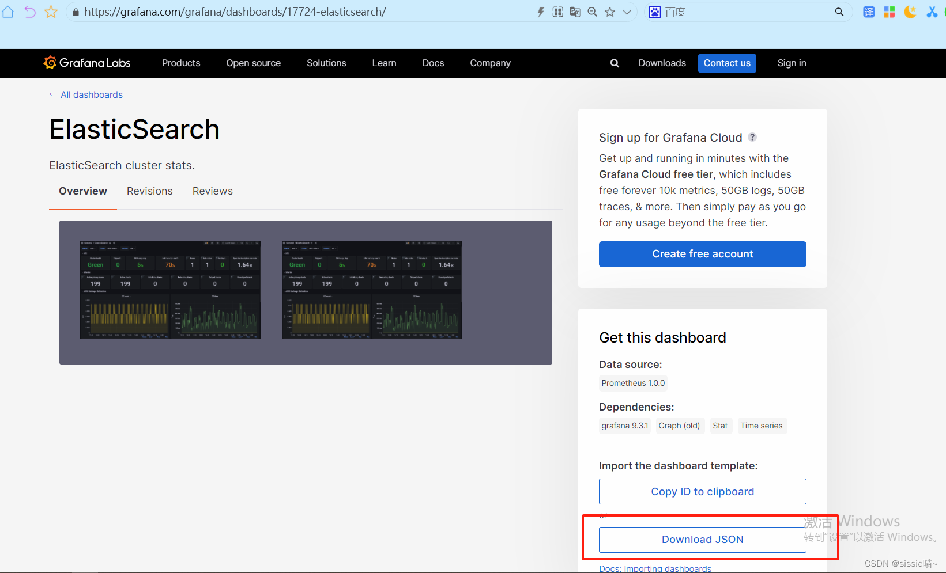Click the Download JSON button
The image size is (946, 573).
coord(702,540)
